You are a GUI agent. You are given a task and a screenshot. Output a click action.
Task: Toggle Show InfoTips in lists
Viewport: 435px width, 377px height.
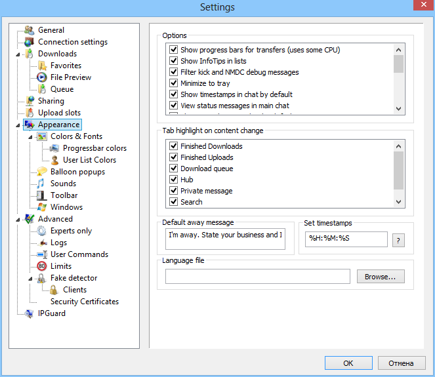(174, 61)
